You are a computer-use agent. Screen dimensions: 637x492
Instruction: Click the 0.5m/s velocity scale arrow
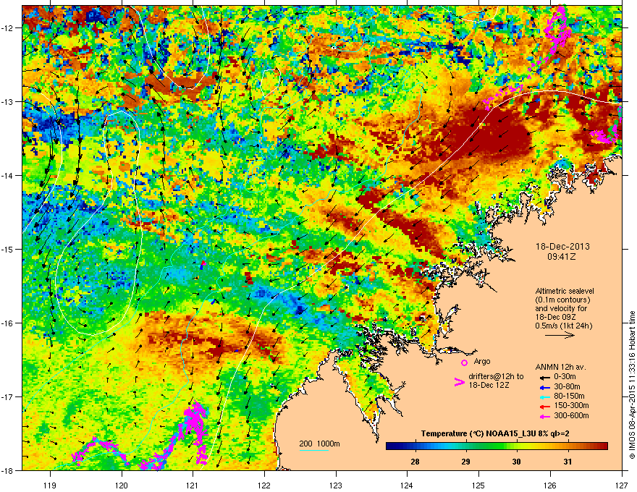(x=560, y=335)
